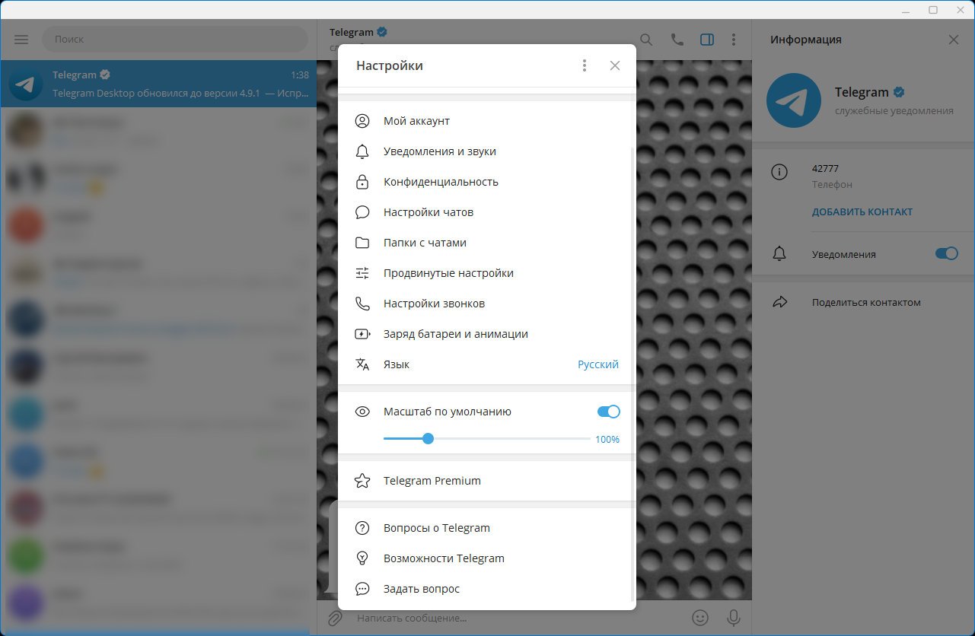
Task: Click the Написать сообщение input field
Action: click(518, 618)
